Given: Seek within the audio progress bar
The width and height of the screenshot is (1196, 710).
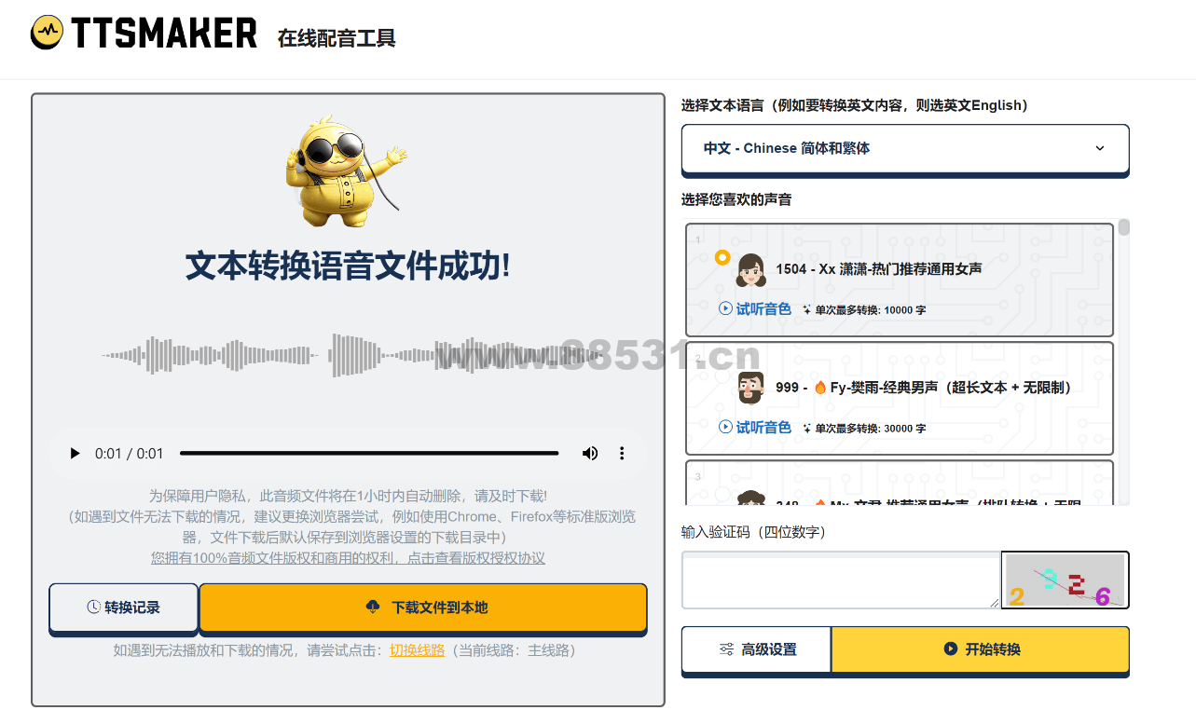Looking at the screenshot, I should click(369, 454).
